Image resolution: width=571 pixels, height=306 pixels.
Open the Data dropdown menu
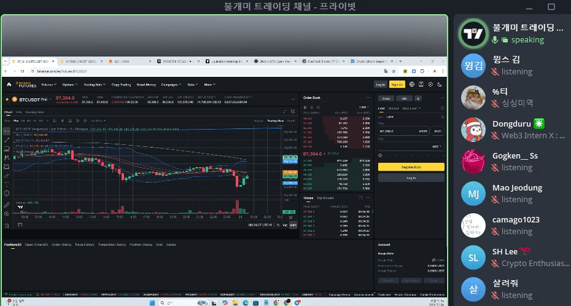click(193, 85)
